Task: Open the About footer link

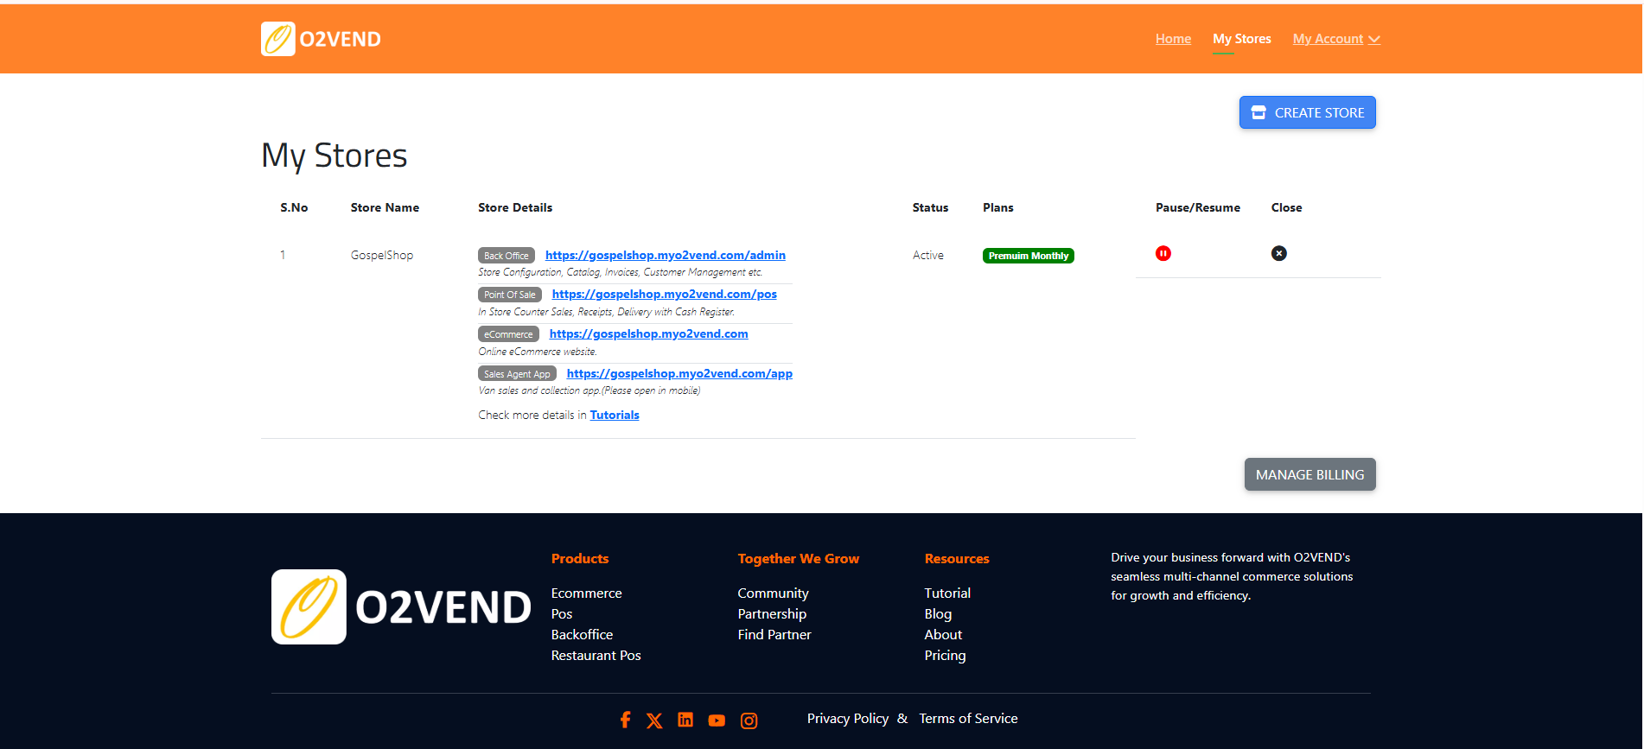Action: coord(943,634)
